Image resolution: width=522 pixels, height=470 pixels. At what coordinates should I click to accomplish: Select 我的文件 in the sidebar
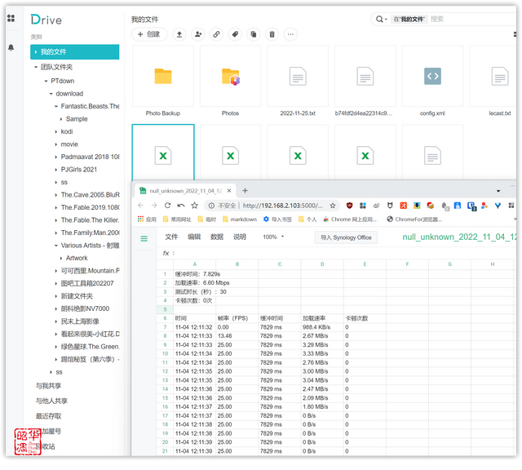pyautogui.click(x=74, y=52)
